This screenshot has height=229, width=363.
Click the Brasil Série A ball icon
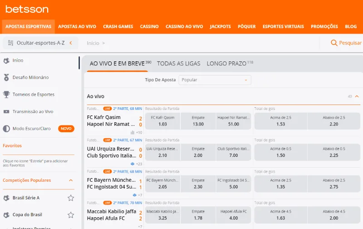[6, 198]
